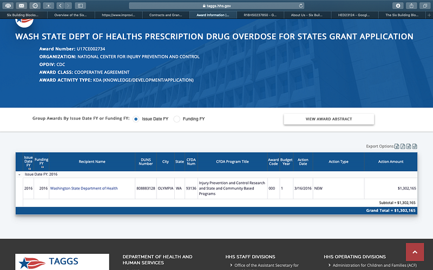This screenshot has height=270, width=433.
Task: Click the Action Amount column header
Action: [x=391, y=161]
